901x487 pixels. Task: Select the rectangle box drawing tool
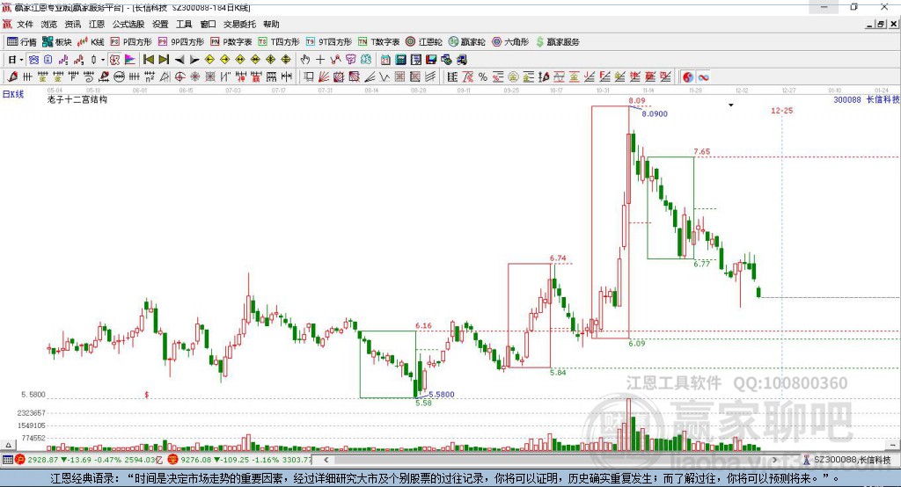point(309,77)
